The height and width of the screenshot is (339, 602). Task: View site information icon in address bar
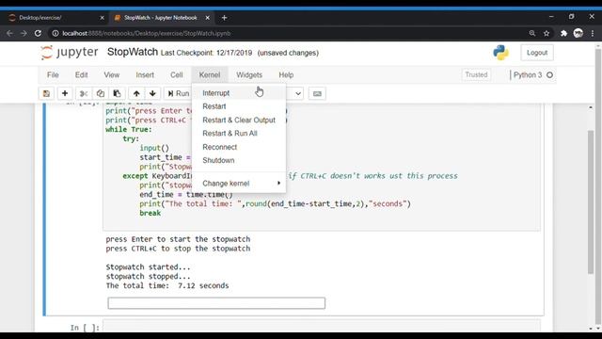click(55, 34)
